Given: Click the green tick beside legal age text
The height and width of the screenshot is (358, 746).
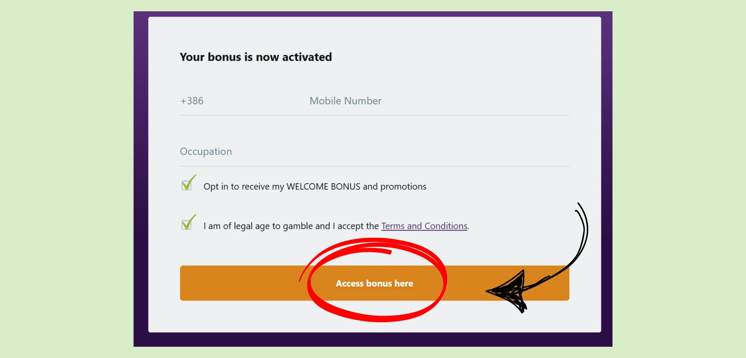Looking at the screenshot, I should (x=189, y=222).
